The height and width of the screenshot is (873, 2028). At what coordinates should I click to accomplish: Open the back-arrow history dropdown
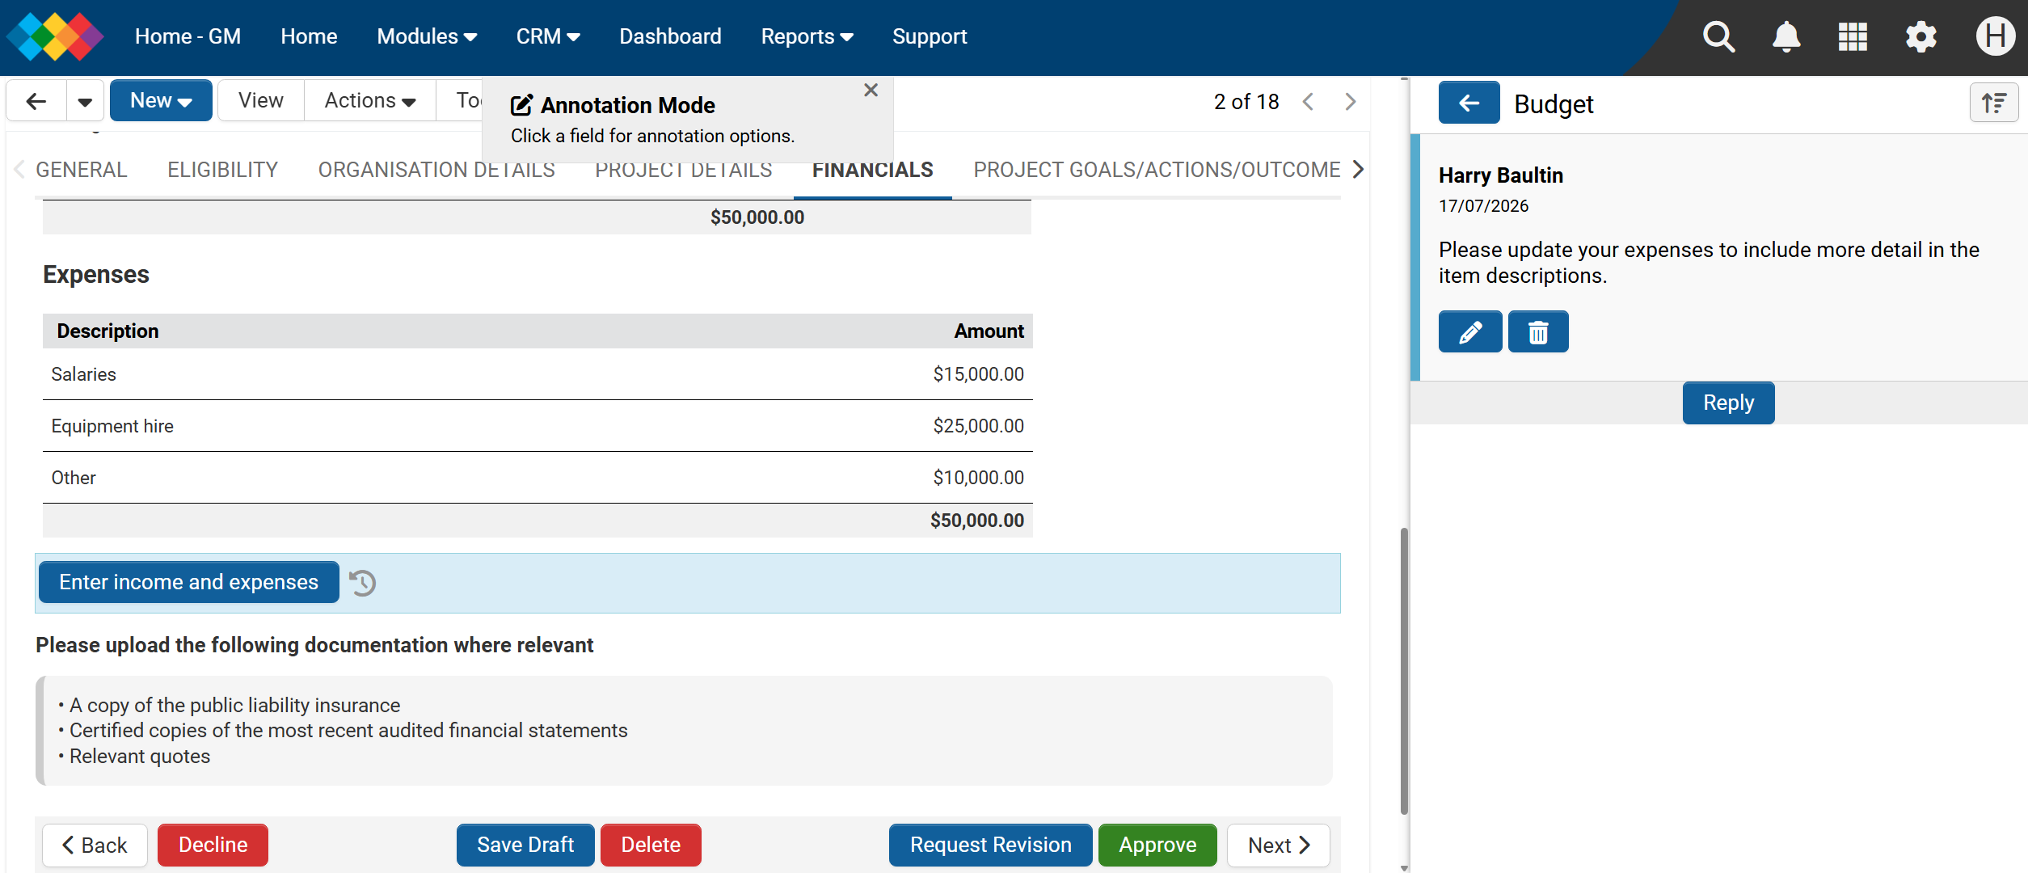[85, 101]
